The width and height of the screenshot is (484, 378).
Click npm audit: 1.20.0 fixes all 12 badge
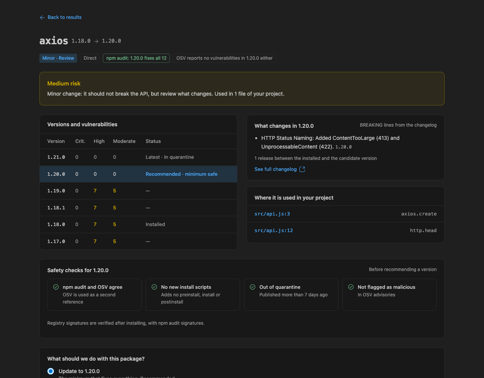pyautogui.click(x=136, y=58)
